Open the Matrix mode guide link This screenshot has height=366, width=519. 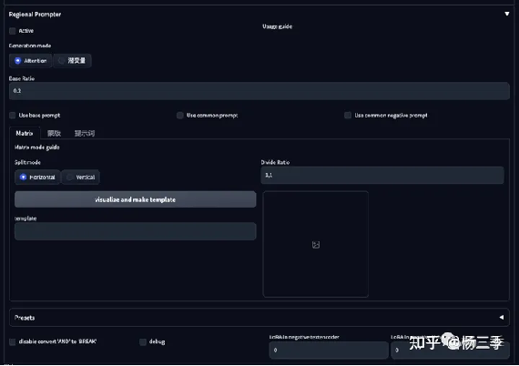(x=37, y=147)
